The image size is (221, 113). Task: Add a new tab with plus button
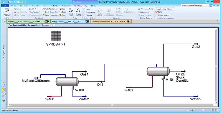pyautogui.click(x=54, y=25)
